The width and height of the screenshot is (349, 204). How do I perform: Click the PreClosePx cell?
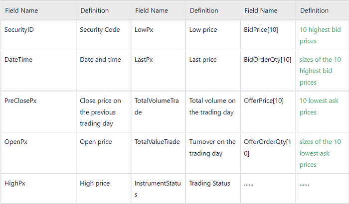click(x=38, y=111)
